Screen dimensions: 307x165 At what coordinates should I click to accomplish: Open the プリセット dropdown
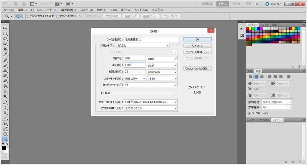[x=143, y=46]
